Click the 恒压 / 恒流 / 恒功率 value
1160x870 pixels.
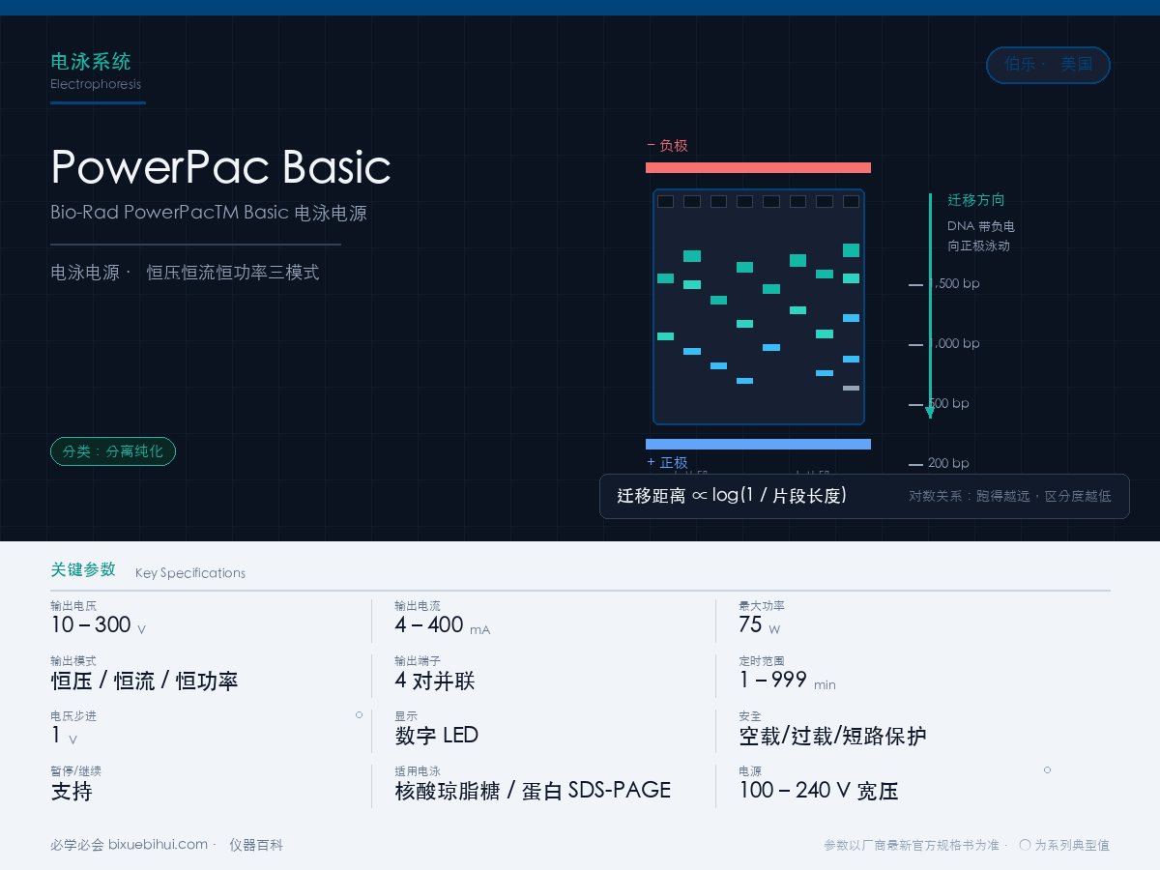[x=144, y=681]
